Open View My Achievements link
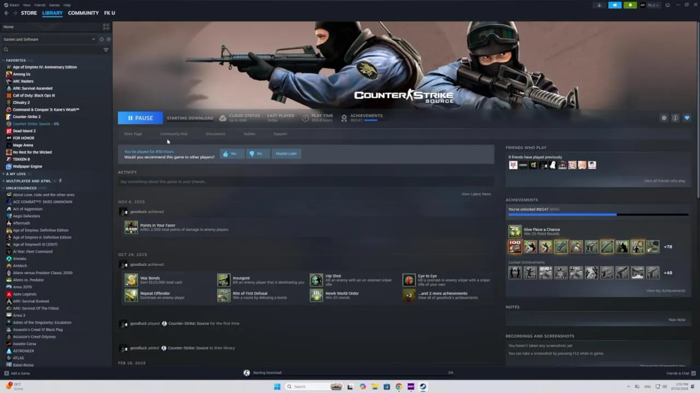Viewport: 700px width, 393px height. [666, 291]
